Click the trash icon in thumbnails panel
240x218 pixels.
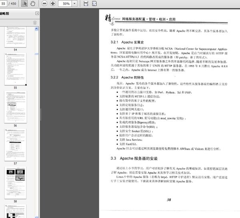35,23
